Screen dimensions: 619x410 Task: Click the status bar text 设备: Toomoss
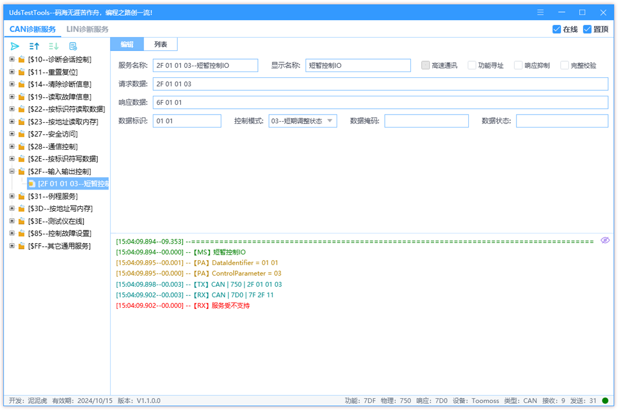[x=476, y=401]
